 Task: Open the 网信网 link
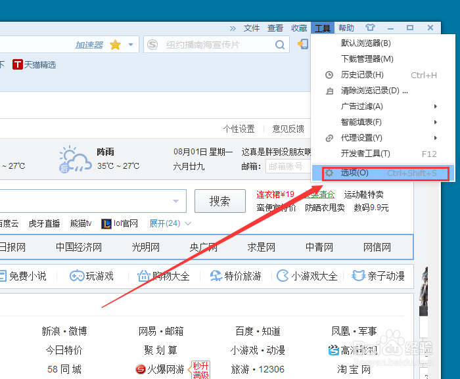[x=377, y=247]
